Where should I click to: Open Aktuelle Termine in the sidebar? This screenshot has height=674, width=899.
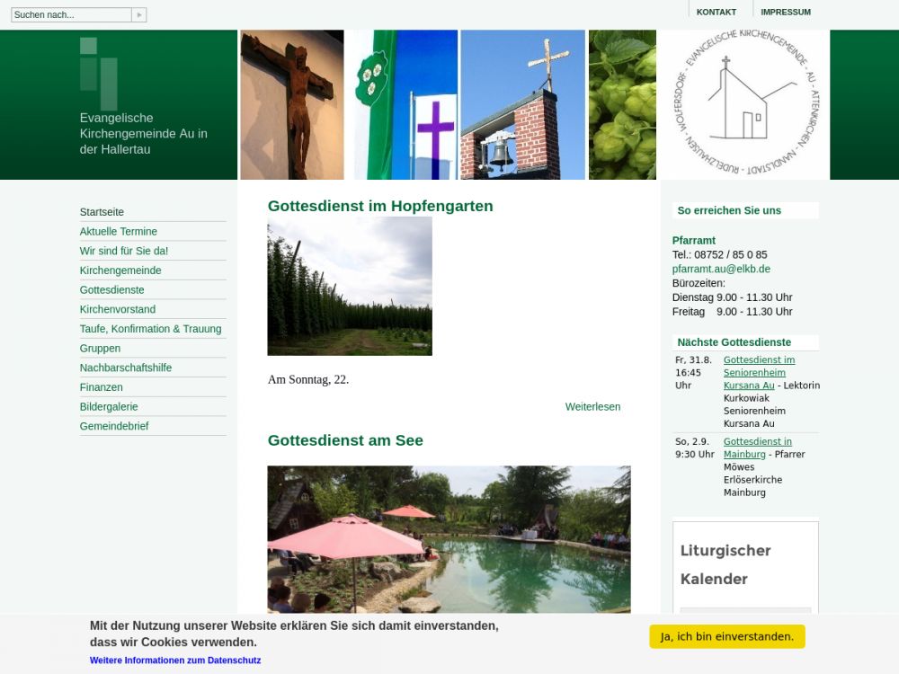[118, 232]
